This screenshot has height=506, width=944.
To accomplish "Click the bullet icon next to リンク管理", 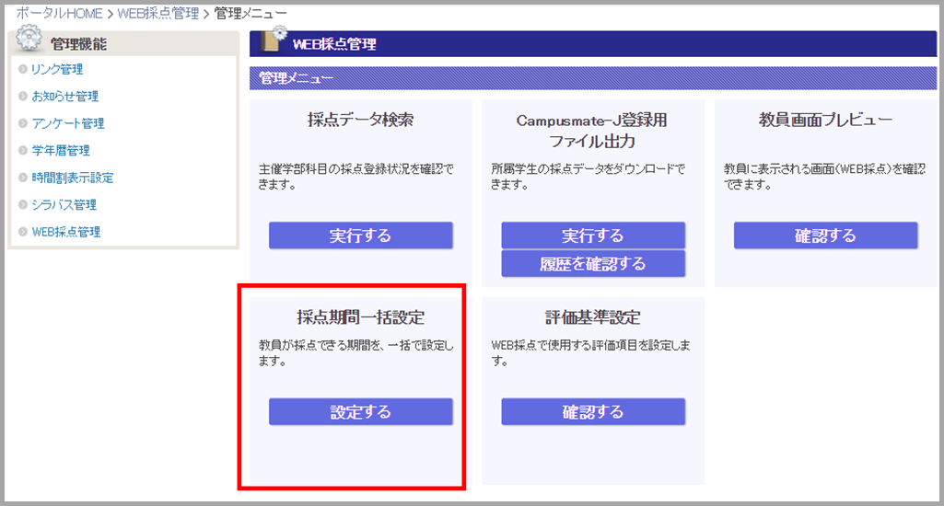I will click(23, 69).
